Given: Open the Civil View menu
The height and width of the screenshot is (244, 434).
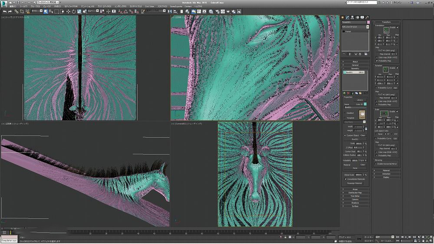Looking at the screenshot, I should [x=149, y=7].
